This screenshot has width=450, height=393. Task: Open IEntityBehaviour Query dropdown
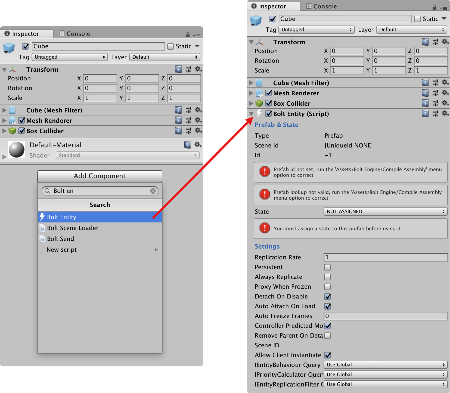pyautogui.click(x=386, y=365)
